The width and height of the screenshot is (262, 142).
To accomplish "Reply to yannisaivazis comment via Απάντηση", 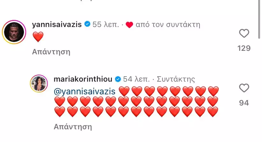I will click(x=51, y=52).
